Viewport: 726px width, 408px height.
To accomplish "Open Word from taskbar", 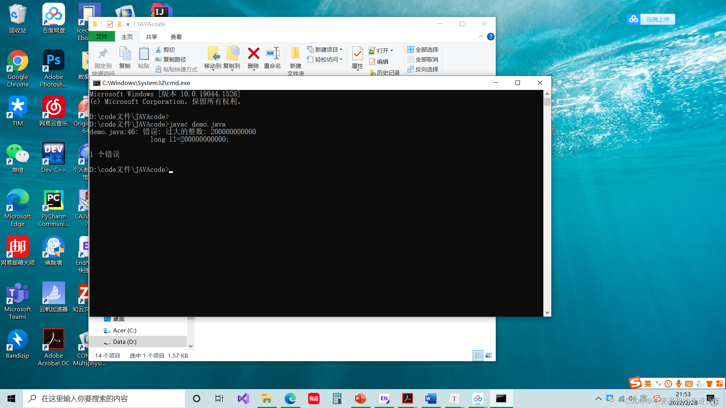I will coord(431,399).
